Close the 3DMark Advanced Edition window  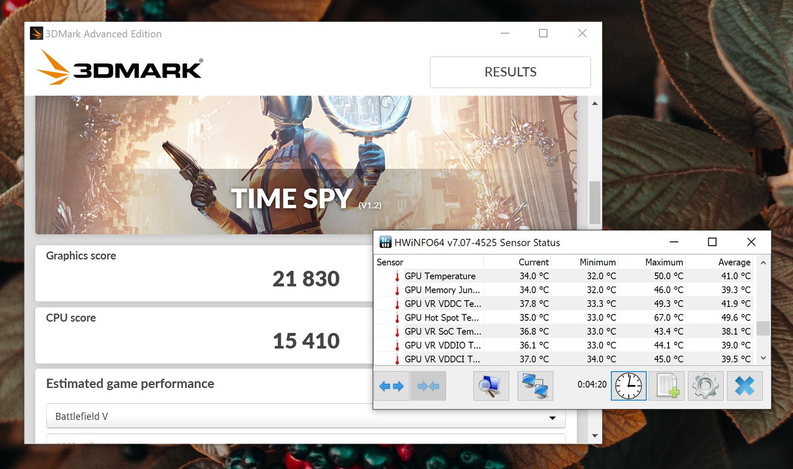582,33
